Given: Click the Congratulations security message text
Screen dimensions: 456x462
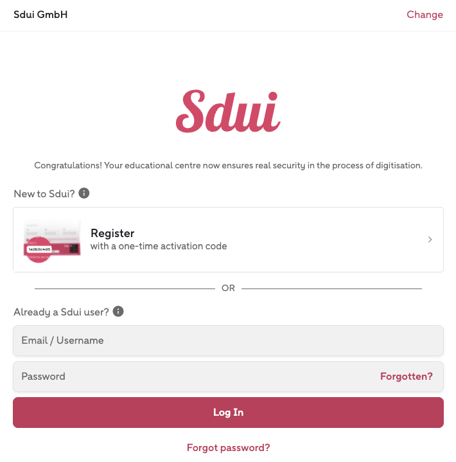Looking at the screenshot, I should click(228, 166).
